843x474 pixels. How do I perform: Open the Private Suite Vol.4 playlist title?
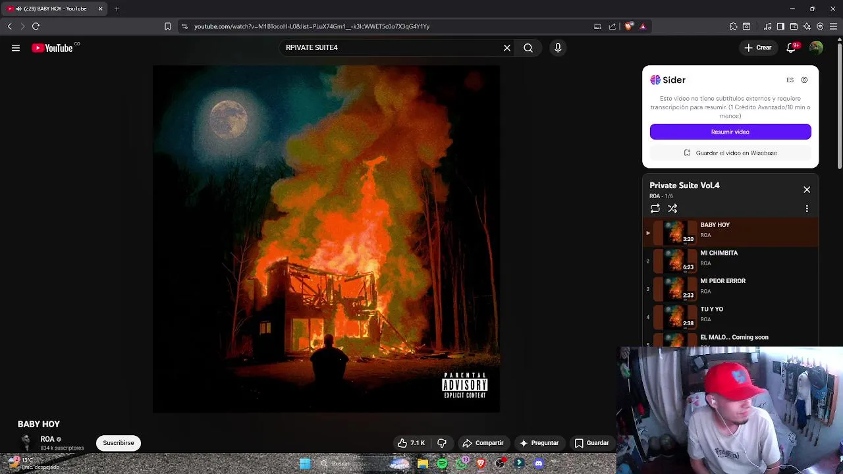point(684,186)
